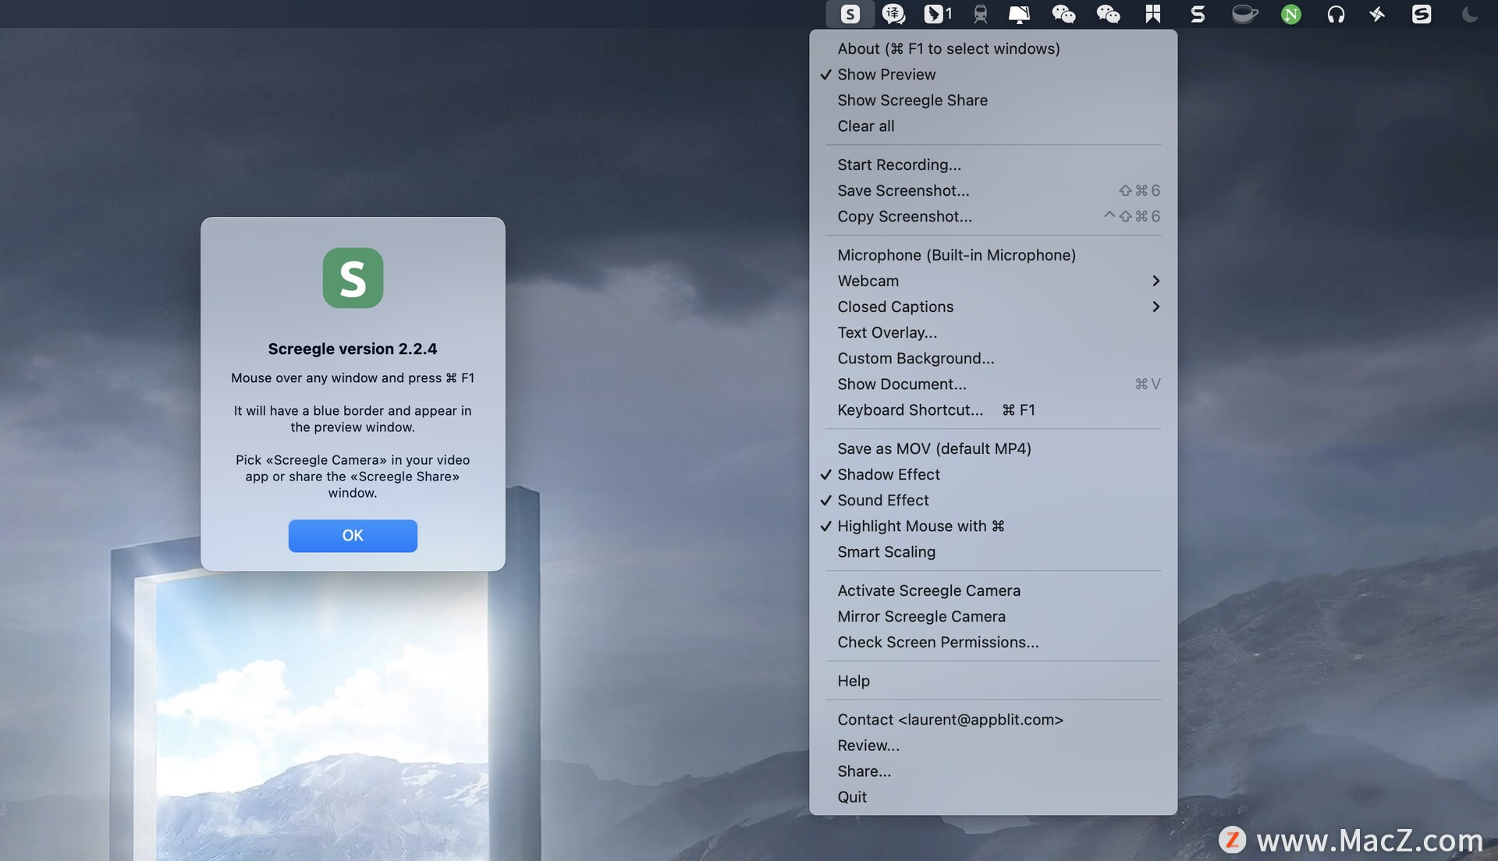Select Save Screenshot... menu item

(992, 190)
